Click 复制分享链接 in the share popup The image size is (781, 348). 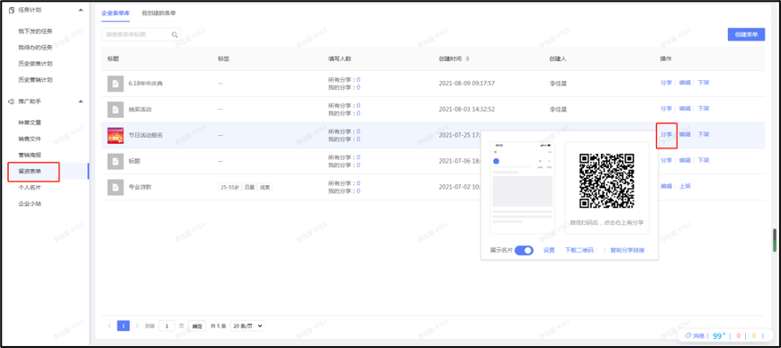[628, 250]
